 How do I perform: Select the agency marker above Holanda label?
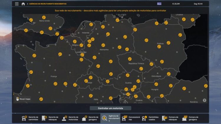click(91, 24)
